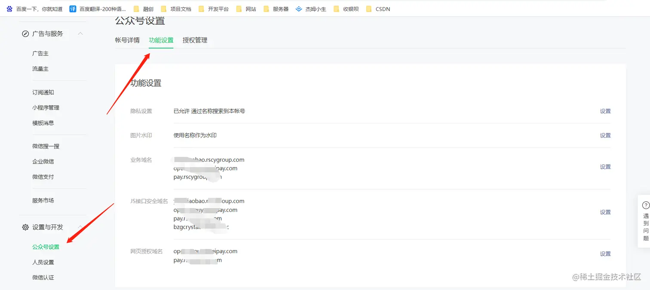Image resolution: width=650 pixels, height=290 pixels.
Task: Open the 收银呗 bookmark folder
Action: [346, 9]
